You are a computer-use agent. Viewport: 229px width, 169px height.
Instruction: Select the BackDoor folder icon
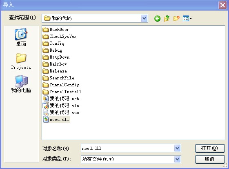[x=46, y=30]
